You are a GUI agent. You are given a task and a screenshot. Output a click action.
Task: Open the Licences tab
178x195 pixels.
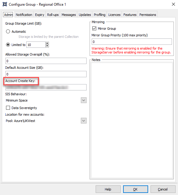[114, 15]
